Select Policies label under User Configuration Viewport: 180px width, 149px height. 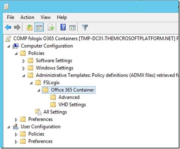(36, 134)
